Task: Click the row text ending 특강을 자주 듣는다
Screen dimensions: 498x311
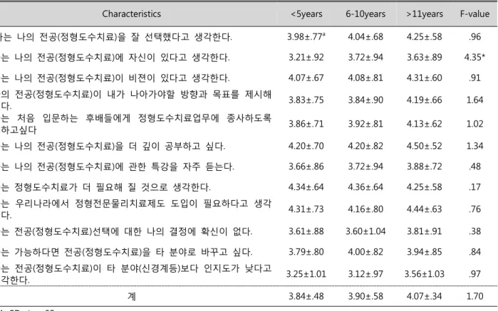Action: (117, 167)
